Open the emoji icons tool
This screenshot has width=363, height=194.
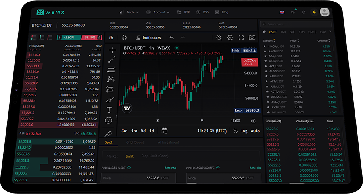[x=108, y=120]
